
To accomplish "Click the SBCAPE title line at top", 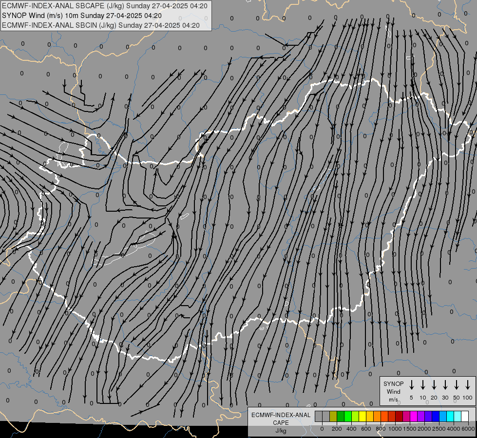I will click(x=105, y=6).
